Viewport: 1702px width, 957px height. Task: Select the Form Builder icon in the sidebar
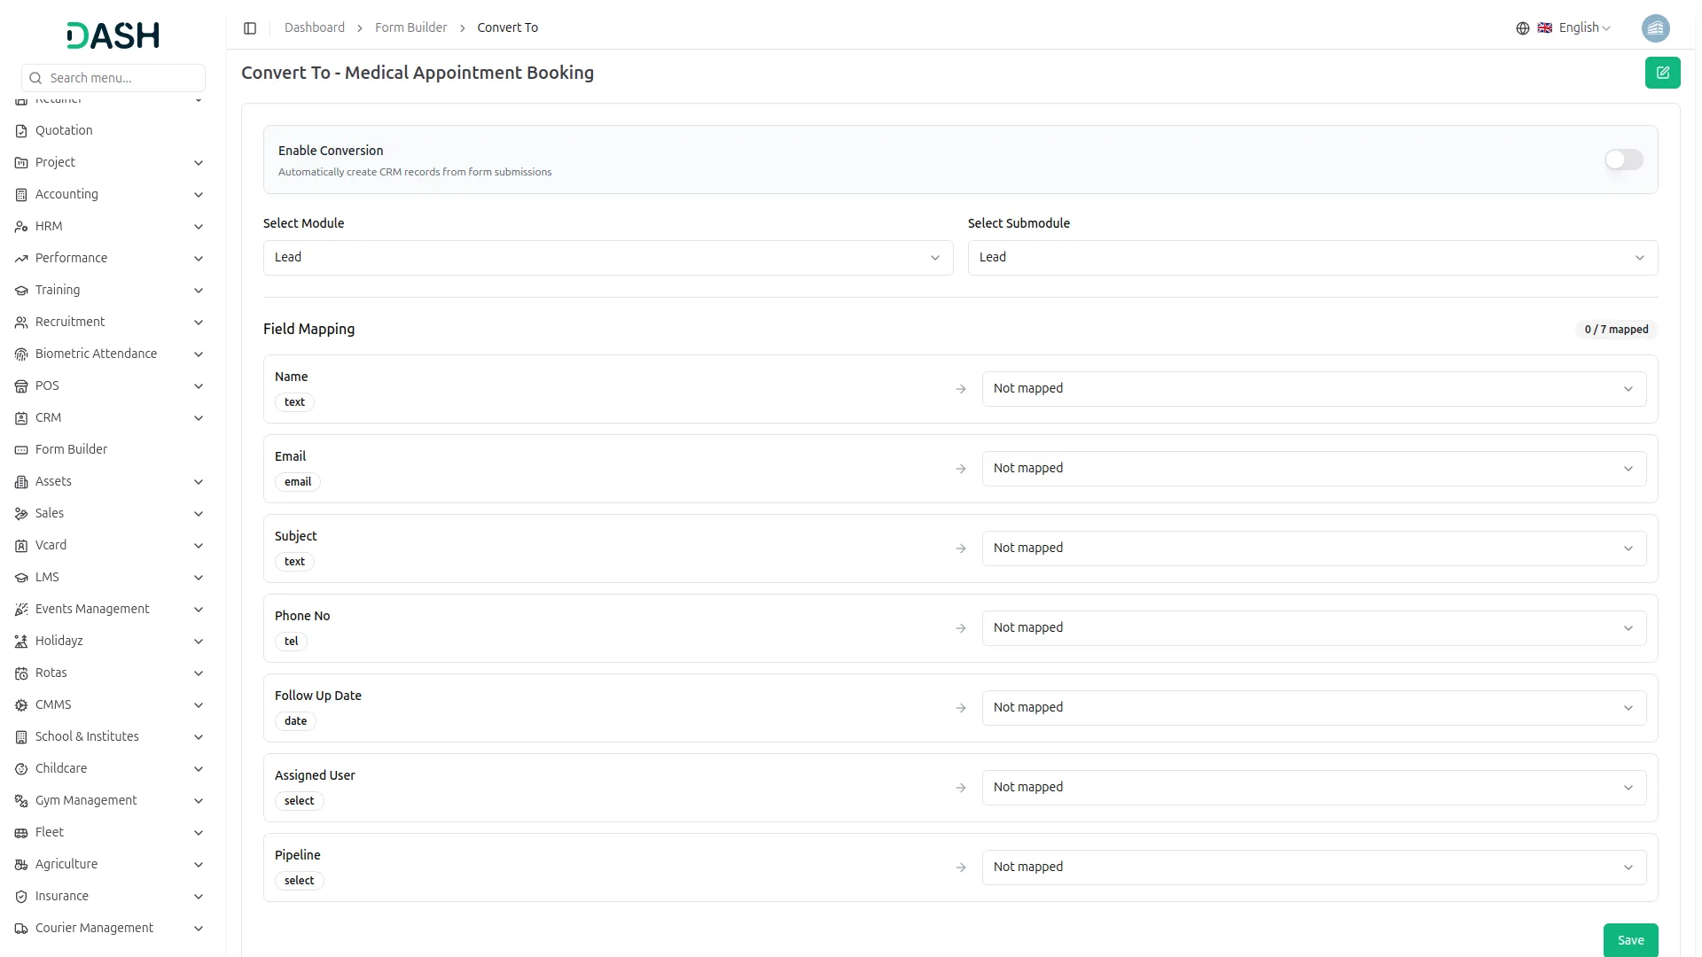pyautogui.click(x=20, y=449)
